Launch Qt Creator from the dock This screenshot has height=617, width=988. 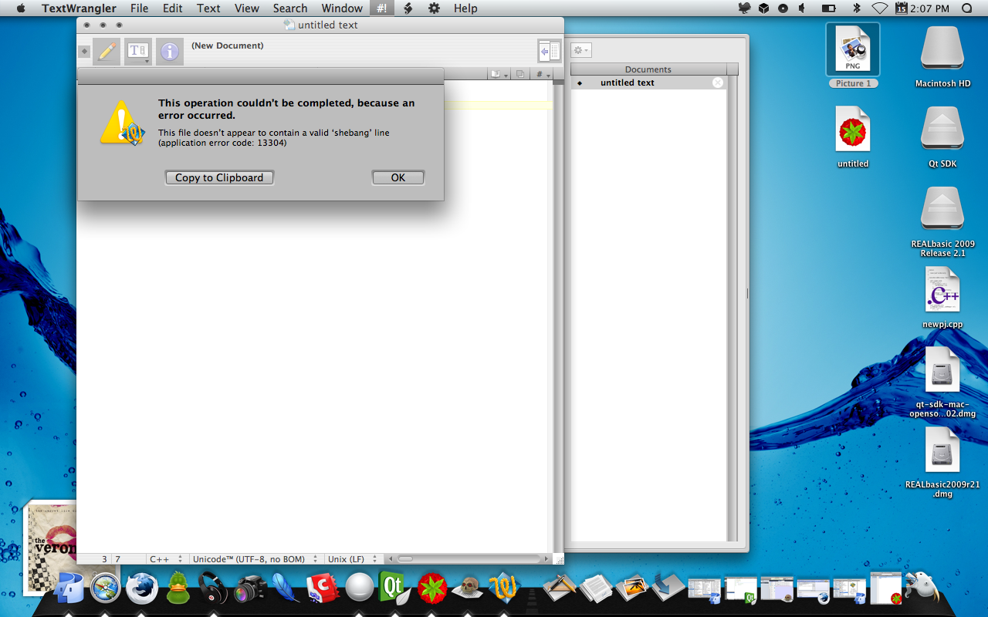pos(394,588)
